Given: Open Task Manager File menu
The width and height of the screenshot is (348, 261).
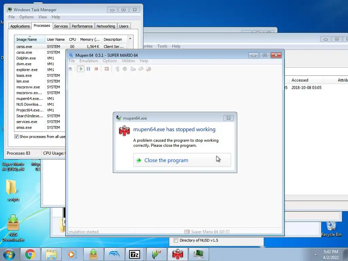Looking at the screenshot, I should pos(12,17).
